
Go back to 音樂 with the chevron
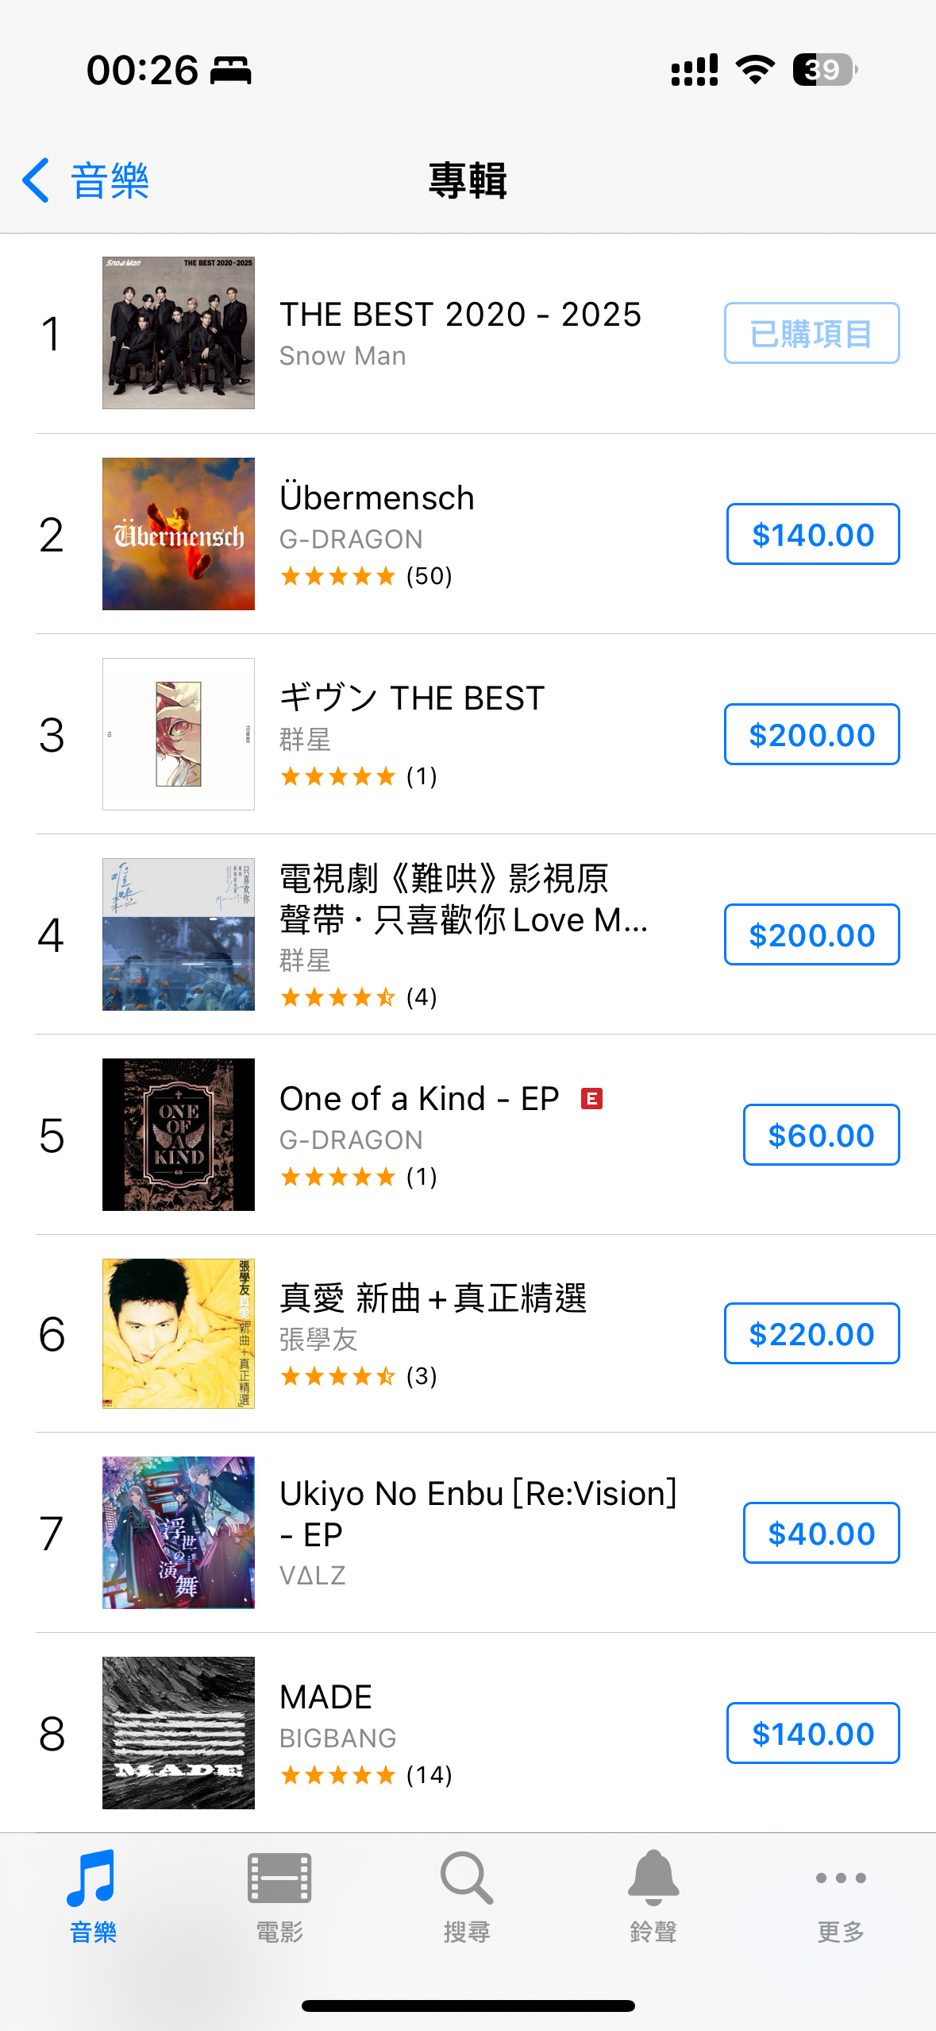click(84, 180)
